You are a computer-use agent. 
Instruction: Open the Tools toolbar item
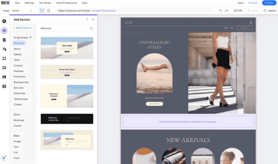coord(253,11)
